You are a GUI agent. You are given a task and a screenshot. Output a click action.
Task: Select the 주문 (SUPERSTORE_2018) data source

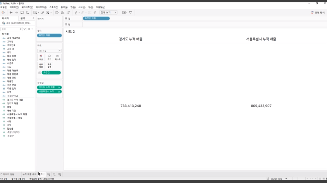(x=17, y=23)
